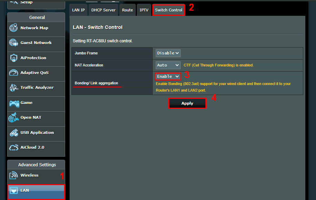This screenshot has width=316, height=200.
Task: Select the Adaptive QoS gauge icon
Action: pos(14,73)
